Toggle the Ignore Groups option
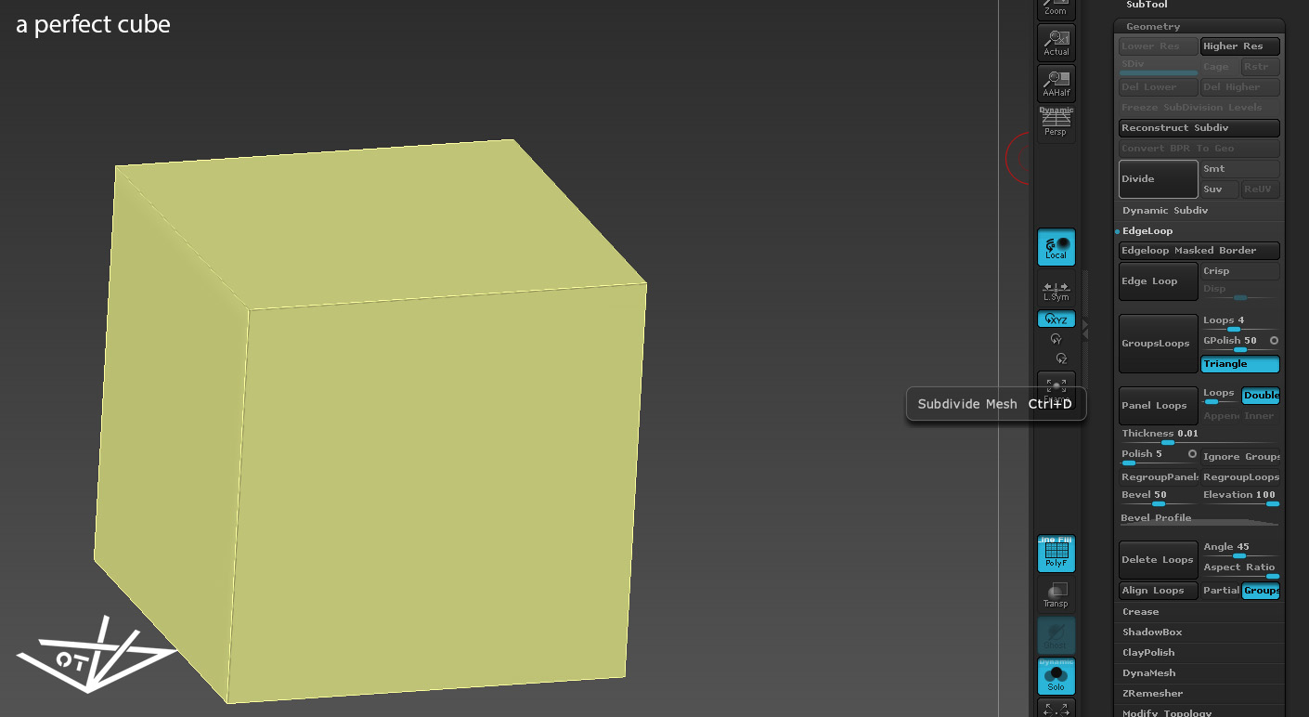 coord(1240,457)
